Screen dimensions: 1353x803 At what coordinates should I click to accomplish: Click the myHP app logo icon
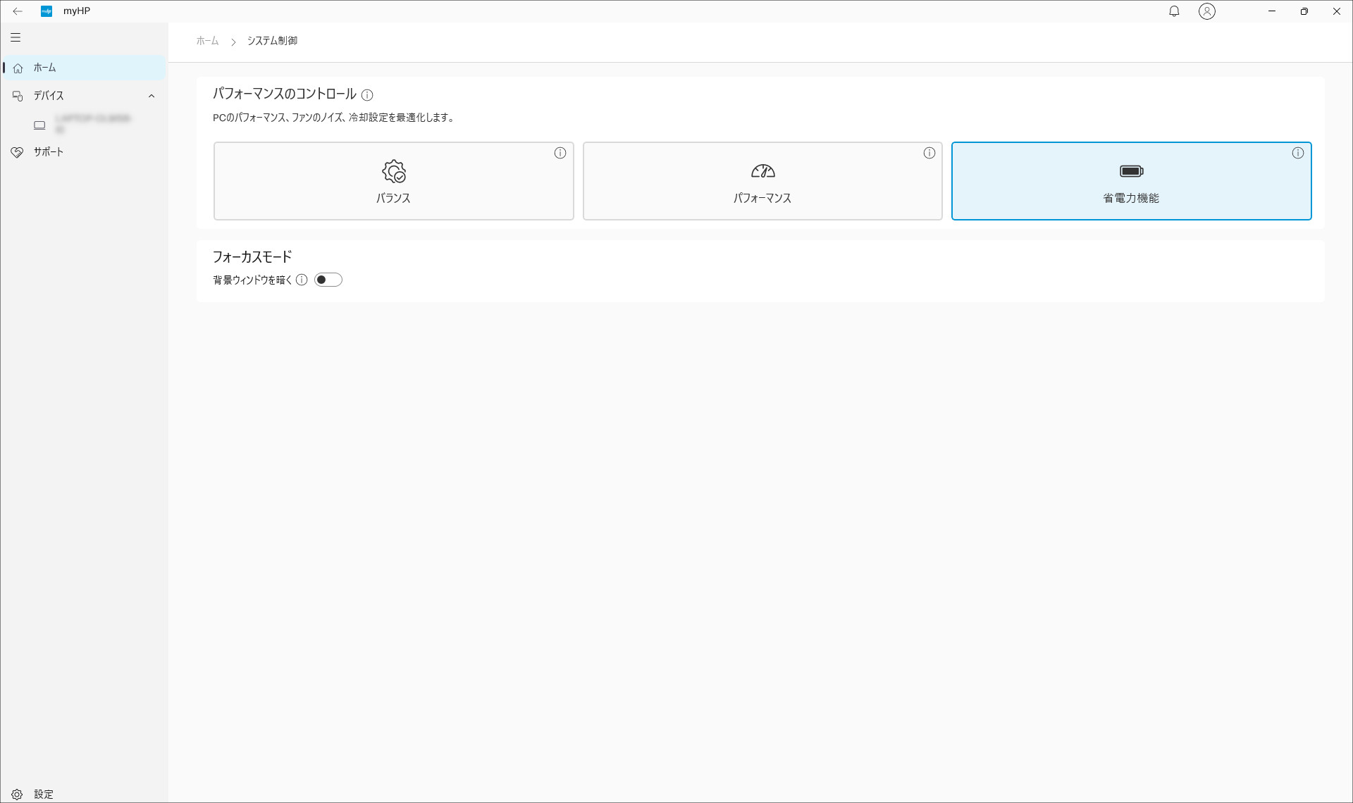coord(47,11)
